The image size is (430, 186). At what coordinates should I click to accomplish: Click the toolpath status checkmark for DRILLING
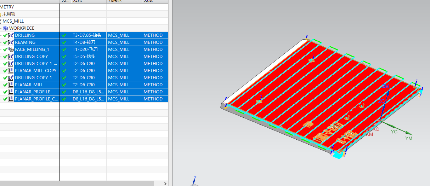64,35
